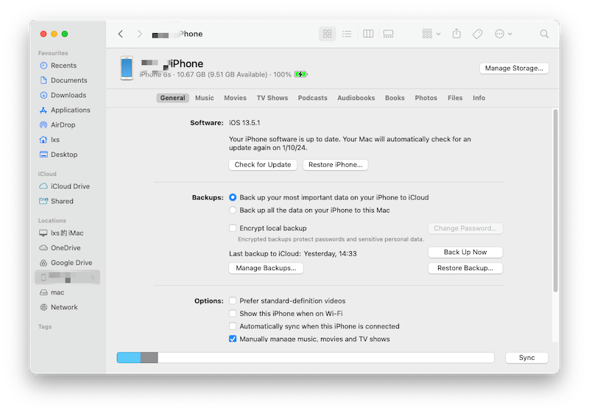This screenshot has width=589, height=413.
Task: Click Restore iPhone button
Action: pyautogui.click(x=336, y=165)
